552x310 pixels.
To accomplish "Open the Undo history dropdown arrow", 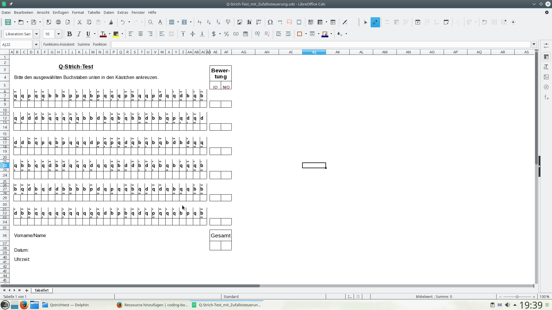I will coord(129,22).
